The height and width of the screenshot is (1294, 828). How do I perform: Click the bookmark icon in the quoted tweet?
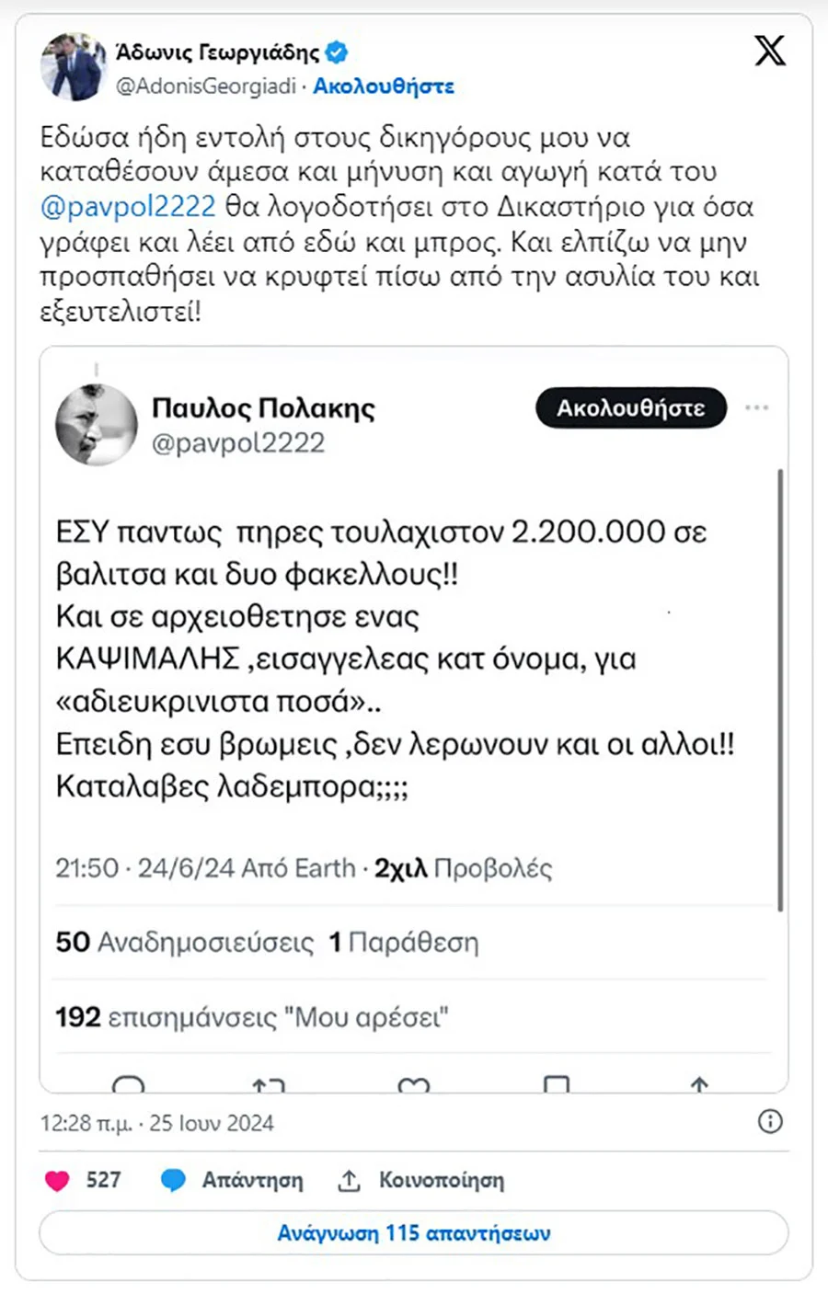557,1084
